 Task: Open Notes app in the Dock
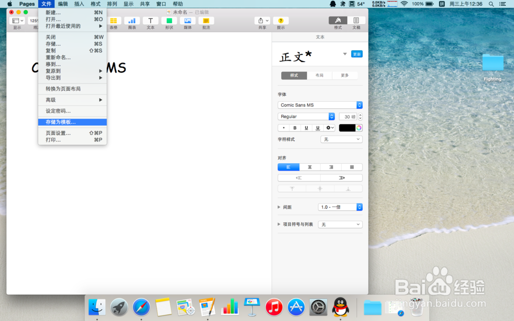click(163, 307)
